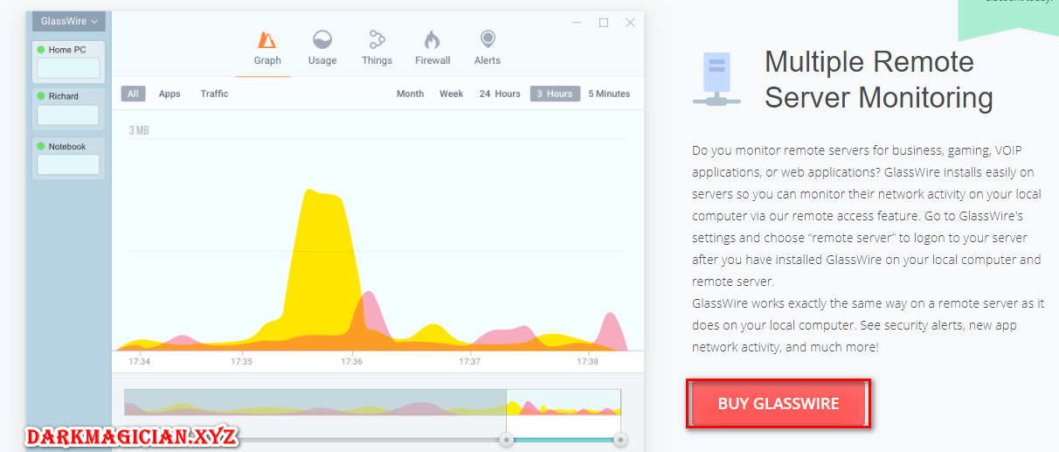Switch graph view to Apps

[x=170, y=94]
